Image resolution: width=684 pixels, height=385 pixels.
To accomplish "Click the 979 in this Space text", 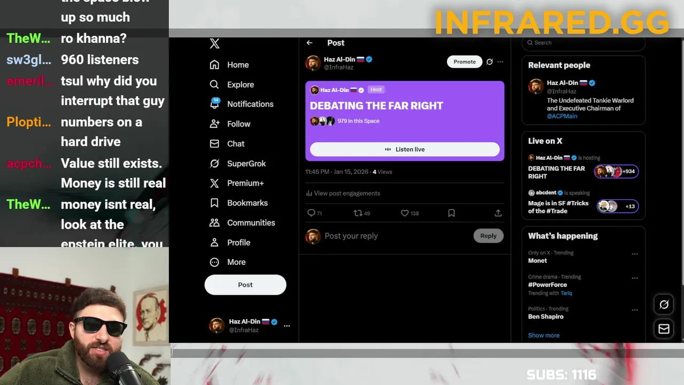I will (359, 121).
